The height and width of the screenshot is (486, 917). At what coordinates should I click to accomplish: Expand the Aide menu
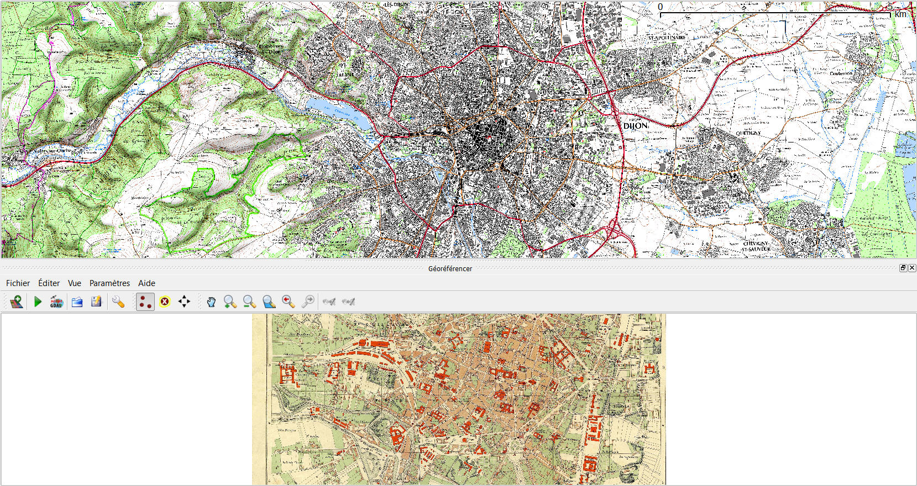pyautogui.click(x=146, y=283)
